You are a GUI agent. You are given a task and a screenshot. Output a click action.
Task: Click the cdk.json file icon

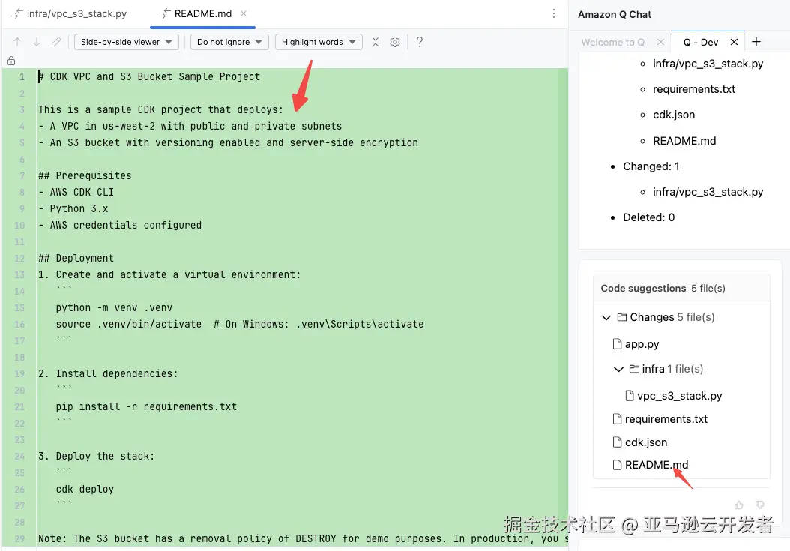tap(617, 442)
